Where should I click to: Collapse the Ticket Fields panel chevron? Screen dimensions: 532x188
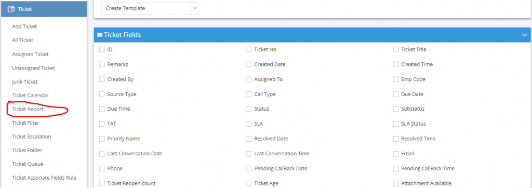pos(524,35)
